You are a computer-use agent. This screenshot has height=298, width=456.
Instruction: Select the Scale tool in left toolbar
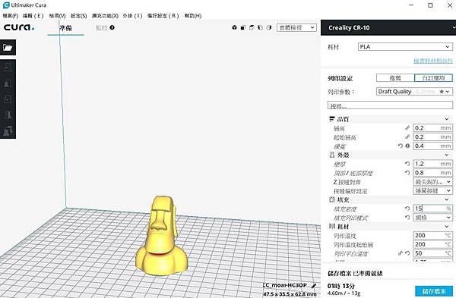tap(8, 83)
